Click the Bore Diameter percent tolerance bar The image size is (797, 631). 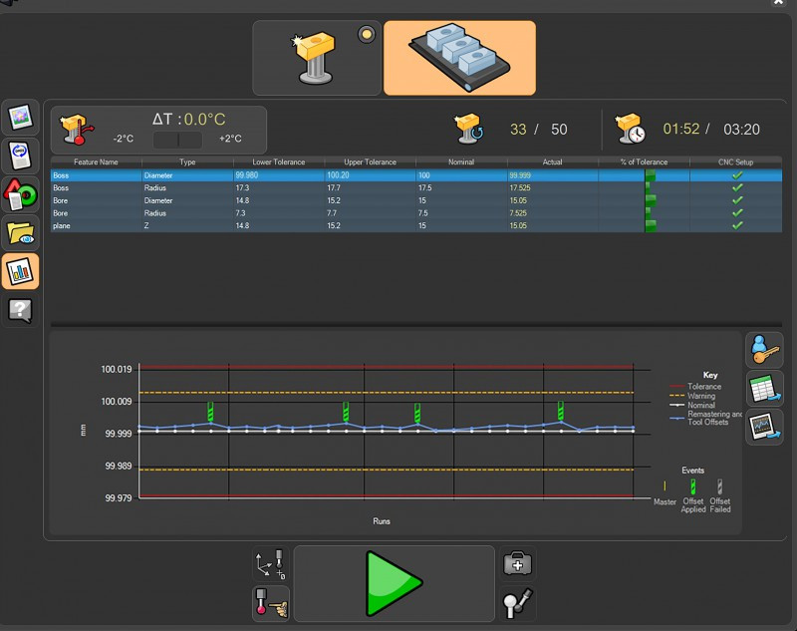pyautogui.click(x=651, y=200)
